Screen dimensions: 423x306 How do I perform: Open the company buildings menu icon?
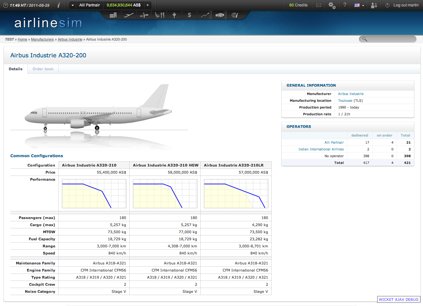click(113, 15)
